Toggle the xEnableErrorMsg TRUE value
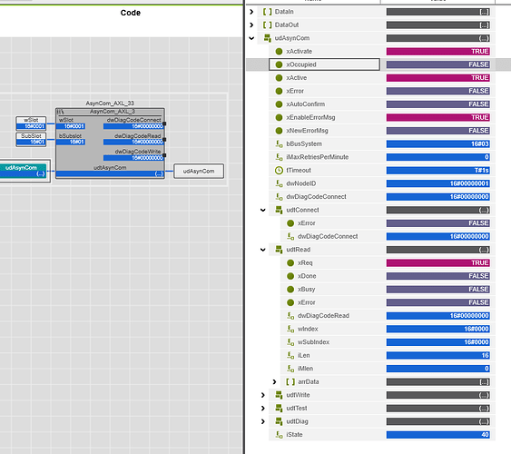Screen dimensions: 511x454 (438, 117)
